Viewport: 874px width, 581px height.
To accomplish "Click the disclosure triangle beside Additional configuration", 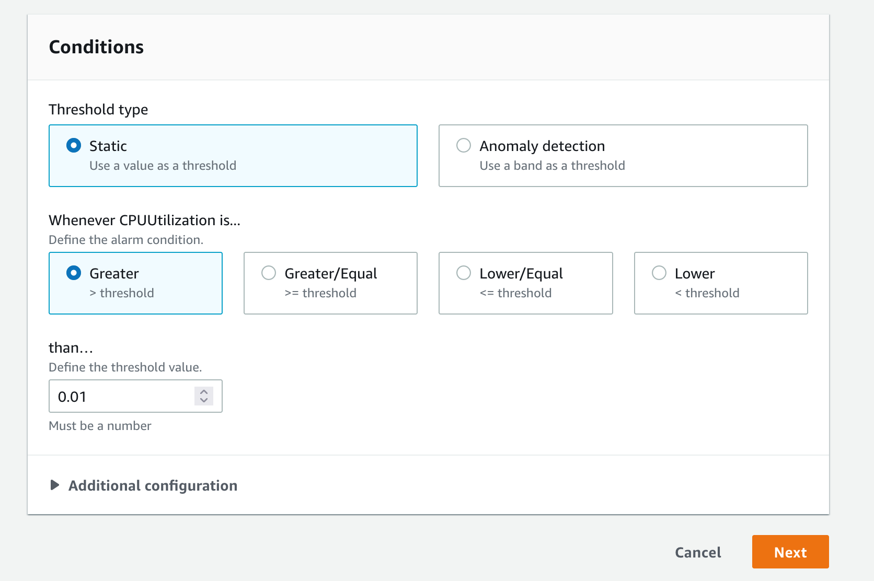I will [x=54, y=485].
